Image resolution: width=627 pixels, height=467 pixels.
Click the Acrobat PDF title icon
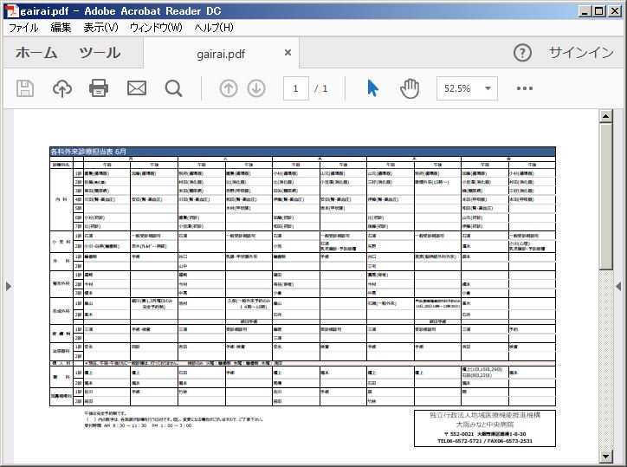[x=11, y=10]
